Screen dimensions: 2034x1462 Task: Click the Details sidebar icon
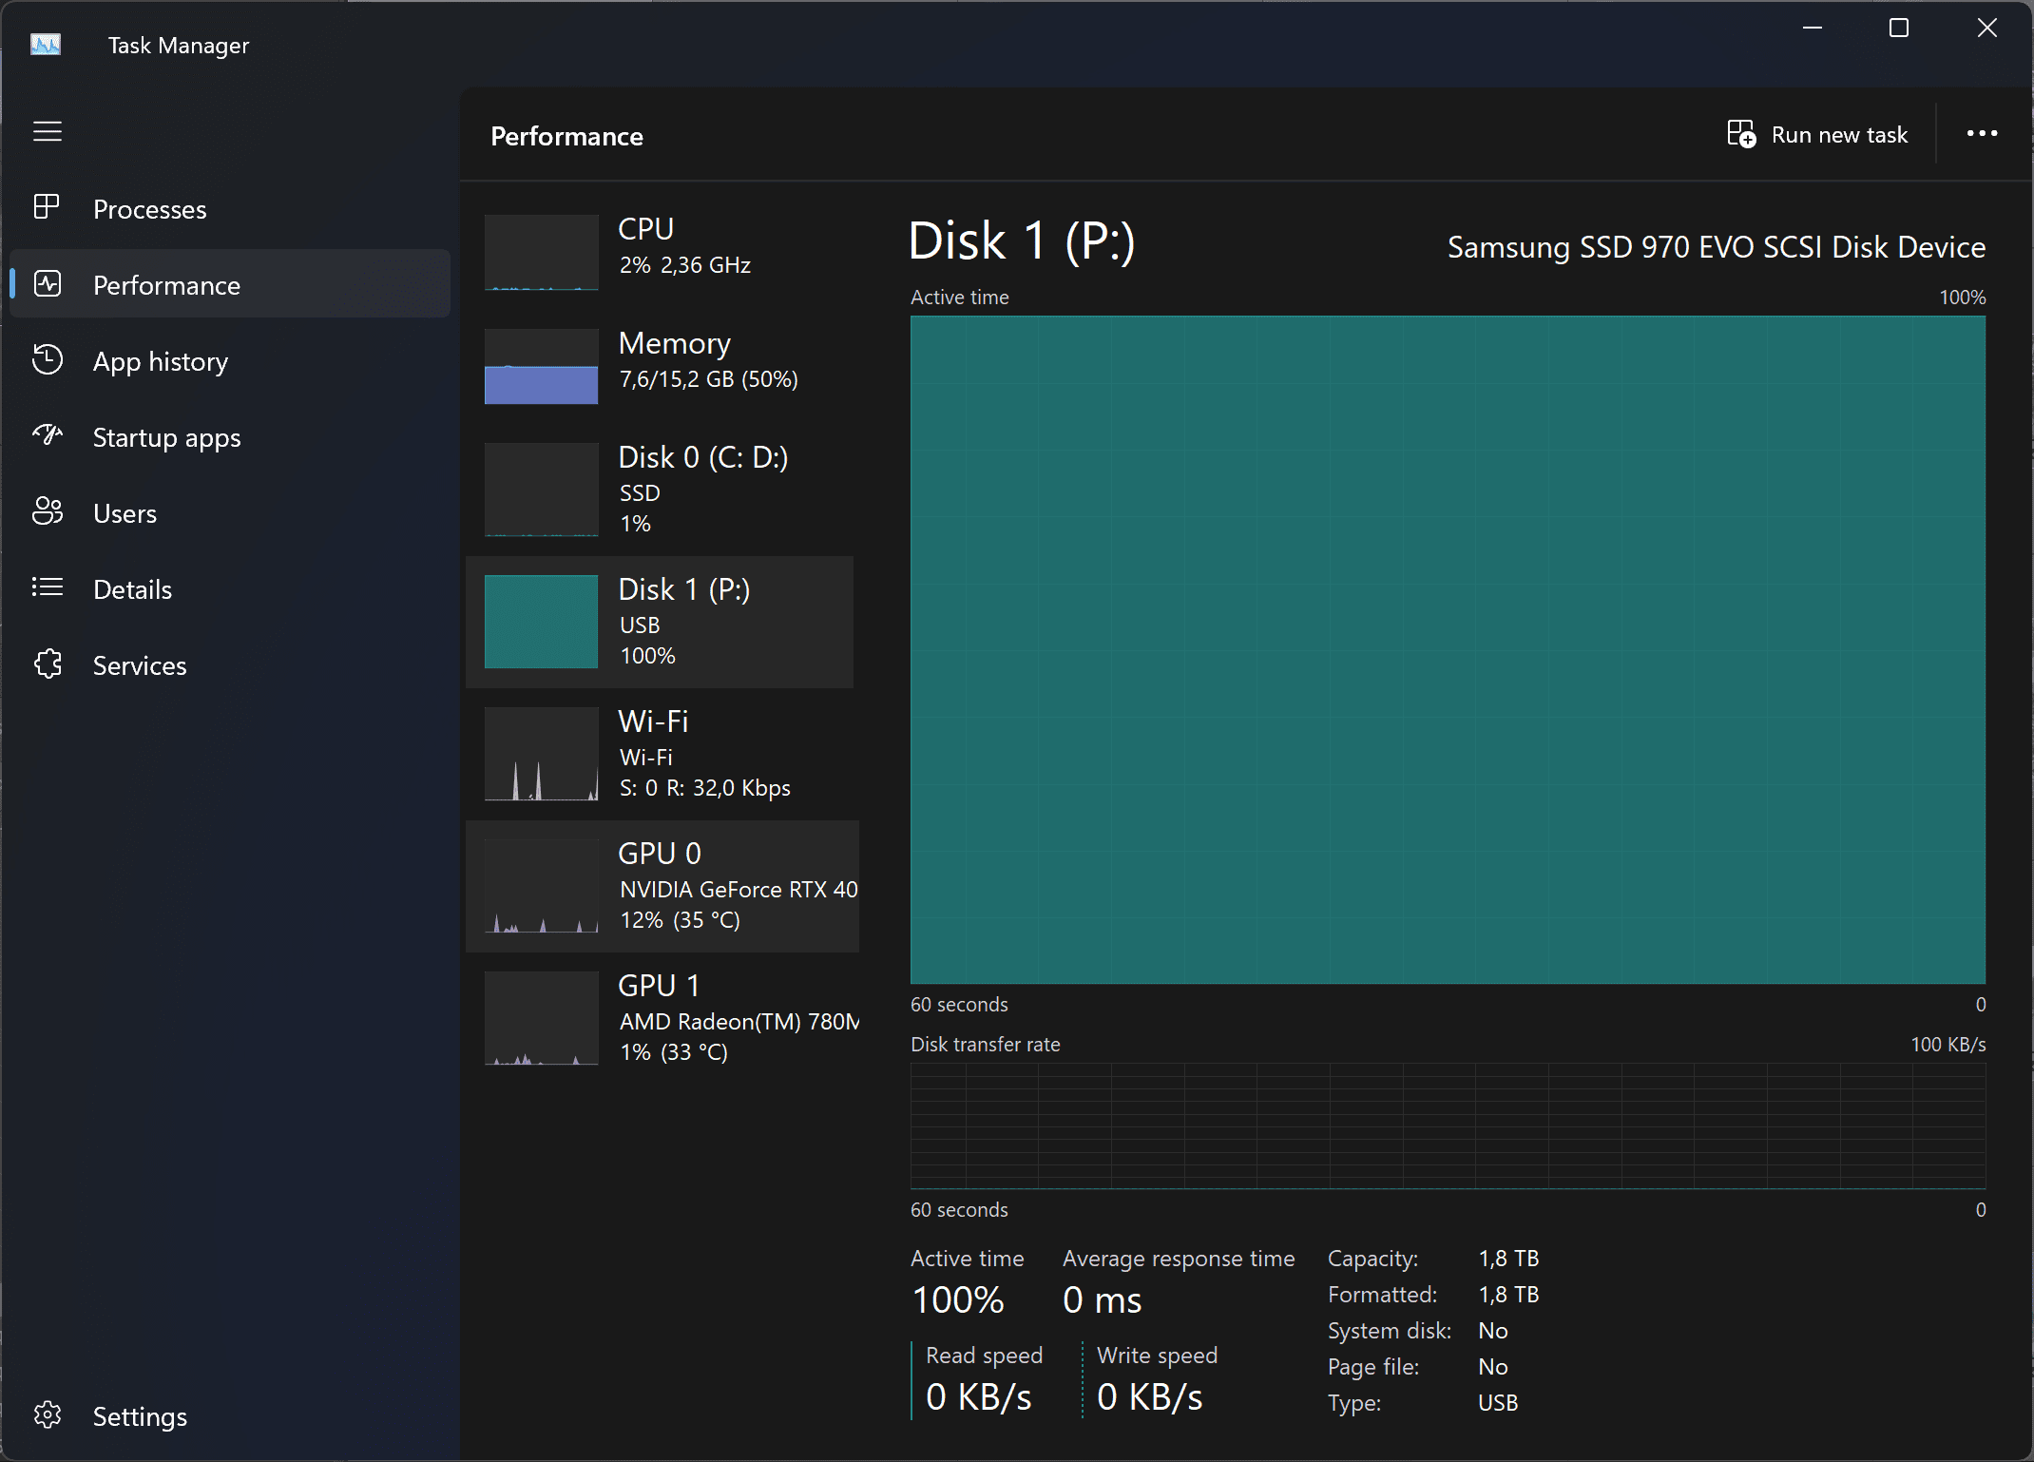coord(48,589)
